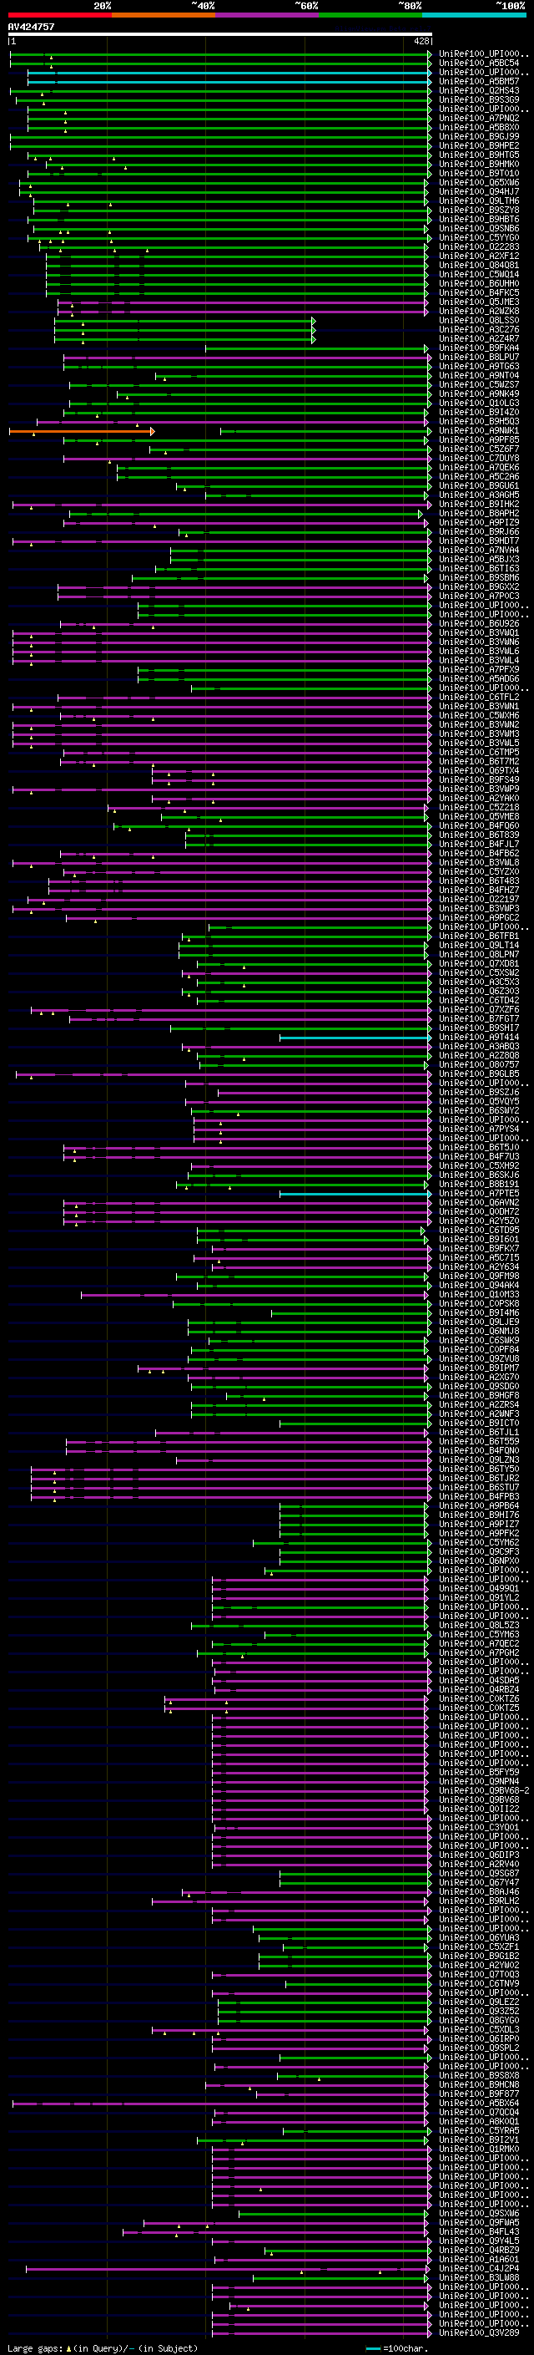The width and height of the screenshot is (534, 2355).
Task: Select hit label UniRef100_B8LPU7
Action: point(479,357)
